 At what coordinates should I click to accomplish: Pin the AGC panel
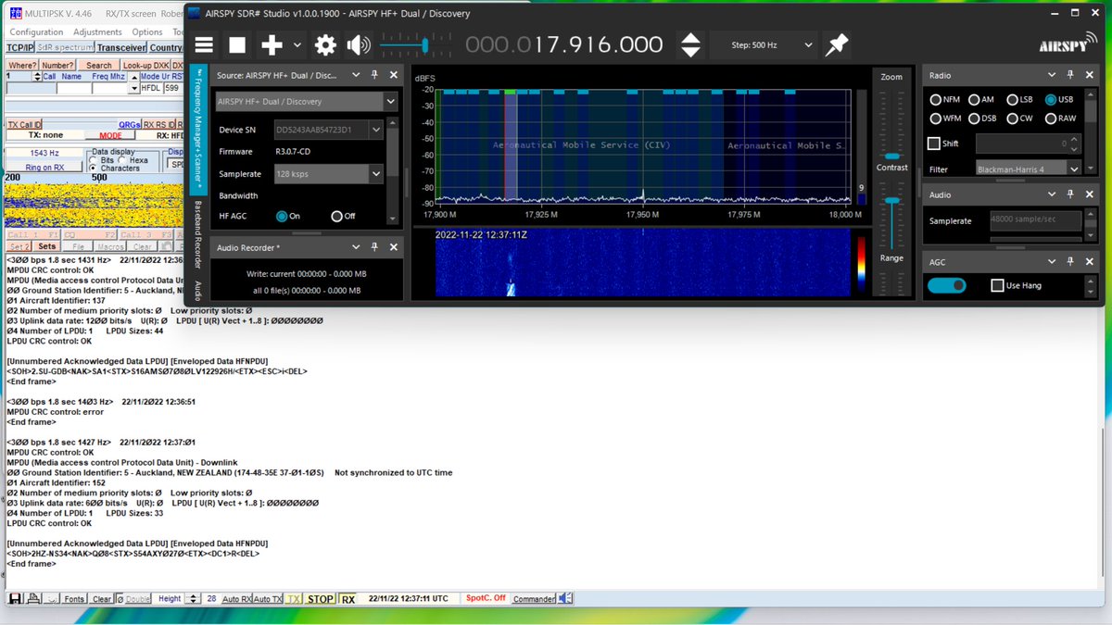[1069, 262]
